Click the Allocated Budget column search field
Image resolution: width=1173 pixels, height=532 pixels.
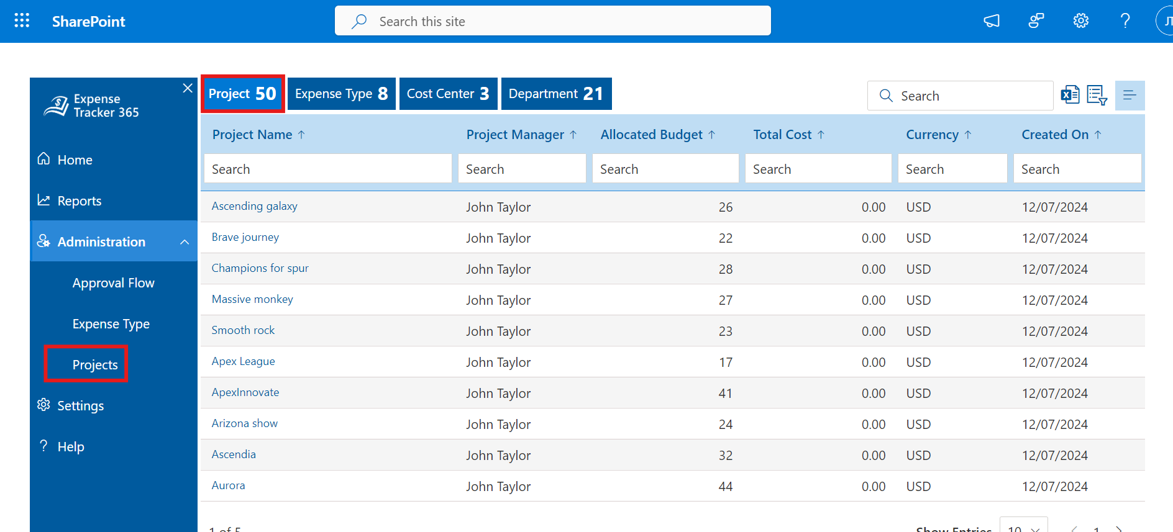(665, 169)
